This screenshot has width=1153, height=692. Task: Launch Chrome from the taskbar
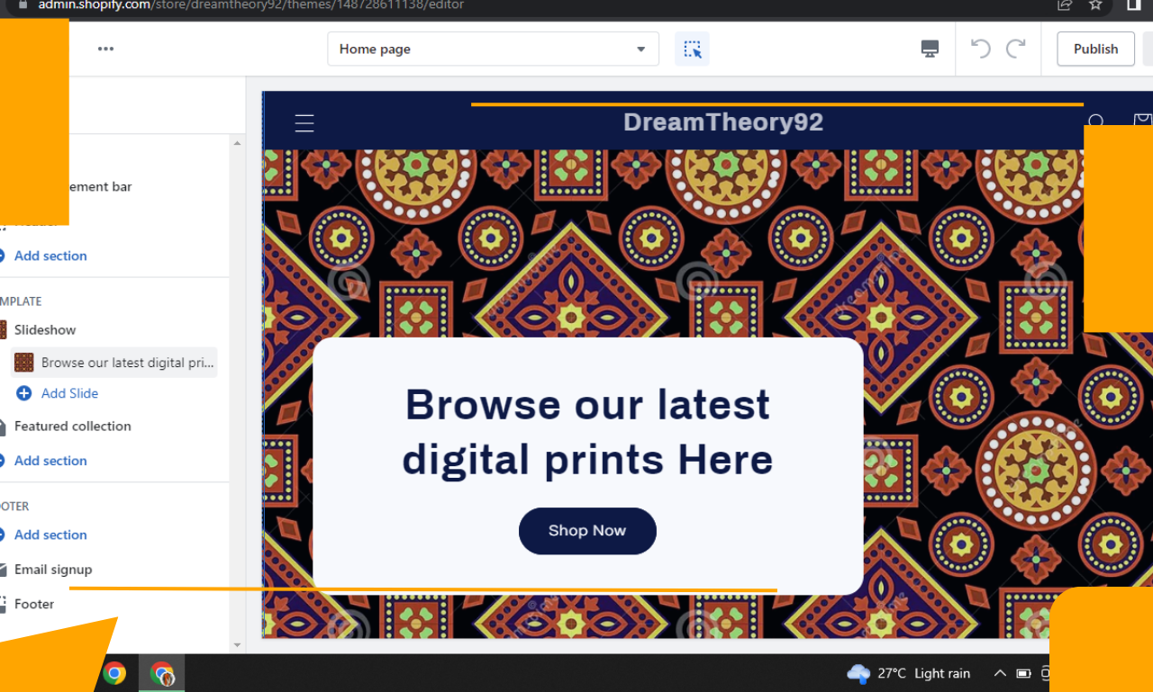113,673
